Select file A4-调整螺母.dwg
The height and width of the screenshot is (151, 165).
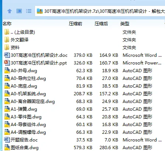point(28,132)
